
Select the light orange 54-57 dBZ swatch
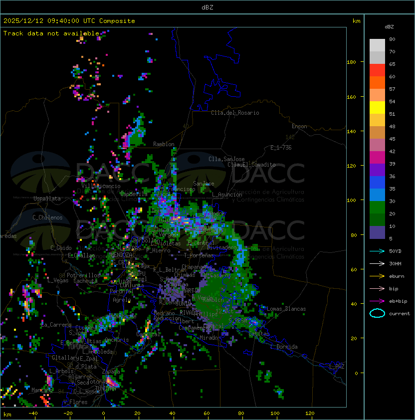pos(377,95)
